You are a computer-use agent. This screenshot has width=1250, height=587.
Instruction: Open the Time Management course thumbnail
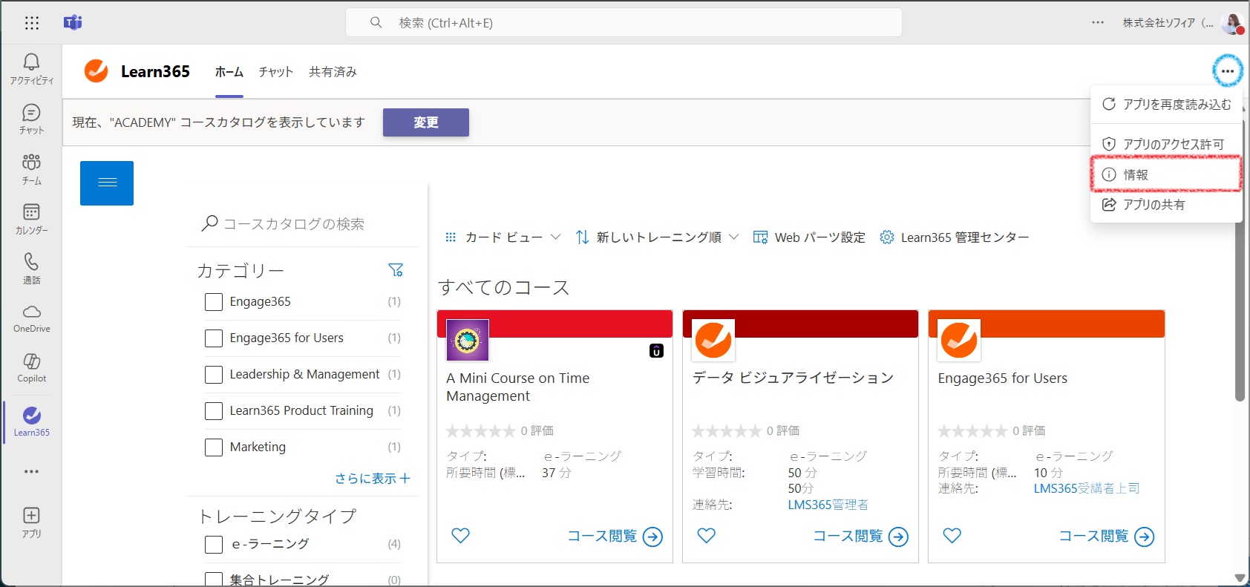click(467, 340)
